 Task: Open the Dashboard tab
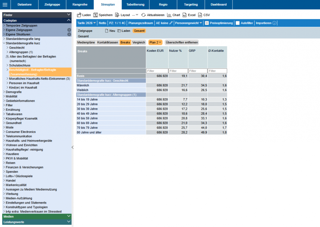coord(218,5)
